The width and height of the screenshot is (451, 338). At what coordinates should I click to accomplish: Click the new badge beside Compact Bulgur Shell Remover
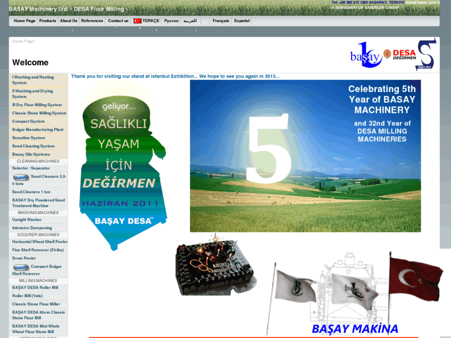point(20,267)
